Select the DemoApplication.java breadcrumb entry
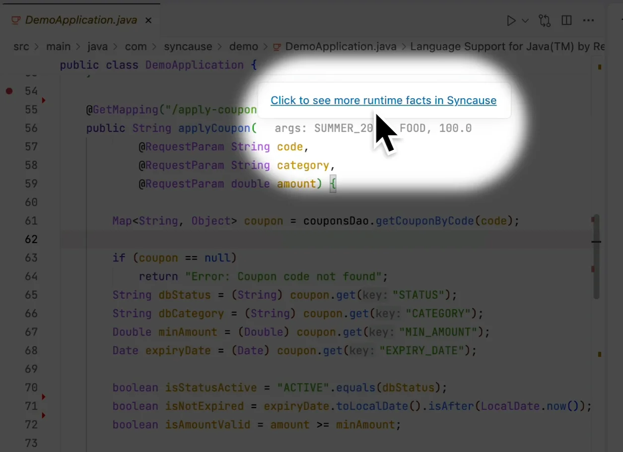This screenshot has height=452, width=623. pos(341,47)
